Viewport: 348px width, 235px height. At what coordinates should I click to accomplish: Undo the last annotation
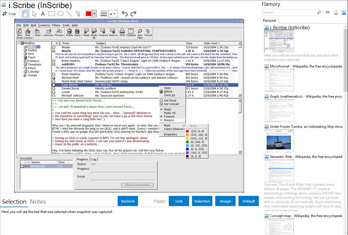pyautogui.click(x=125, y=14)
